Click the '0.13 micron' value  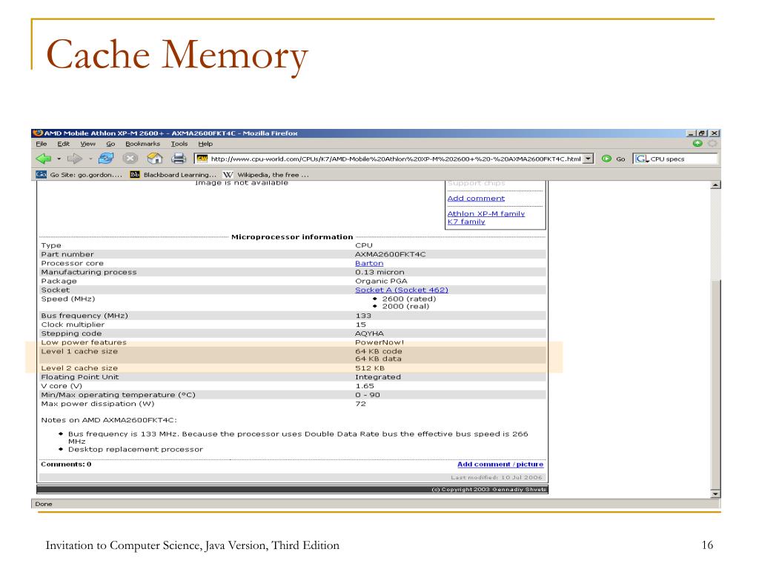tap(379, 272)
